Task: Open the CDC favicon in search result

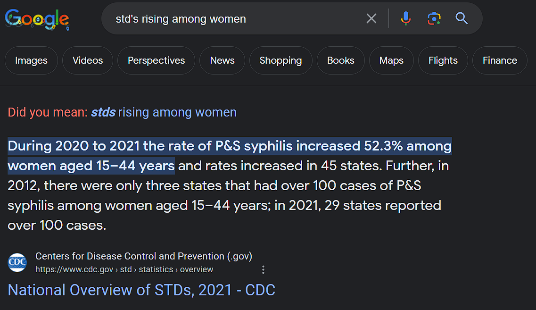Action: pos(17,262)
